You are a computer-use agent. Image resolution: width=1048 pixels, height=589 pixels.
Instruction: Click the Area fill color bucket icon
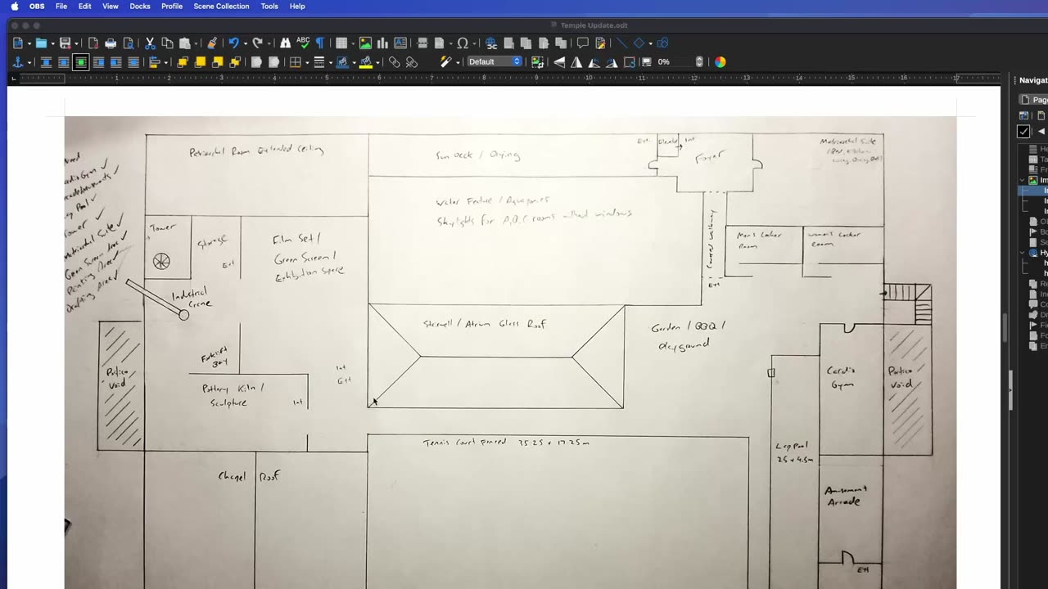tap(366, 61)
